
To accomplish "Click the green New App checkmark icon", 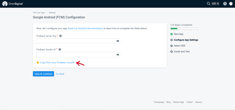I will coord(172,34).
